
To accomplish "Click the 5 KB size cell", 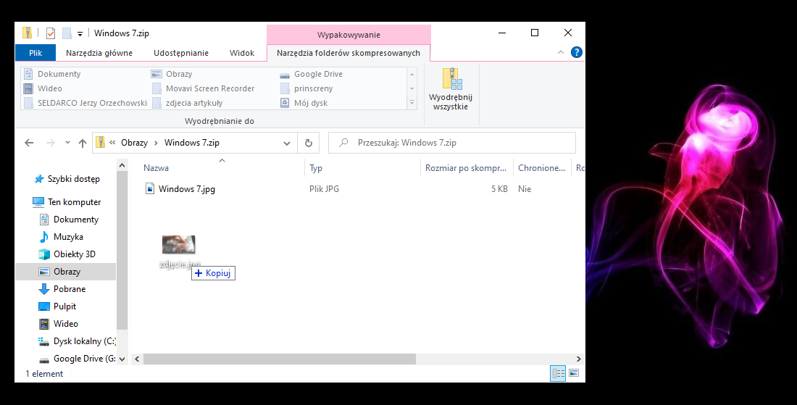I will [500, 189].
